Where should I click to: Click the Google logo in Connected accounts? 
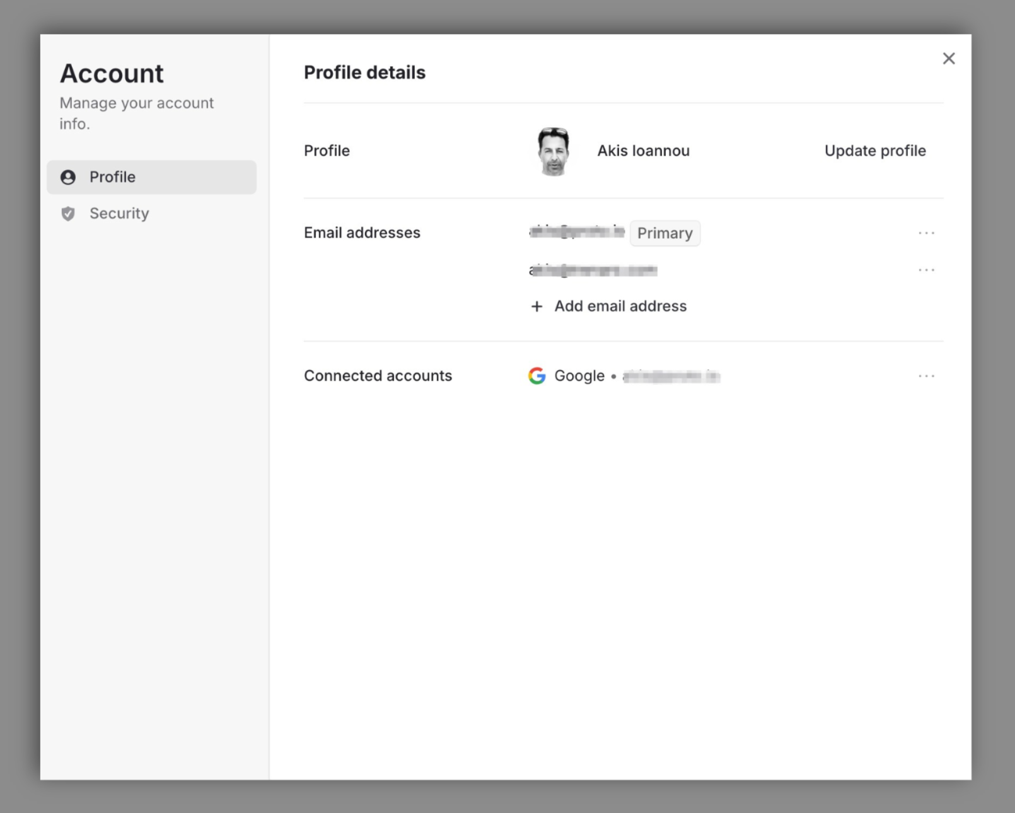[x=536, y=376]
